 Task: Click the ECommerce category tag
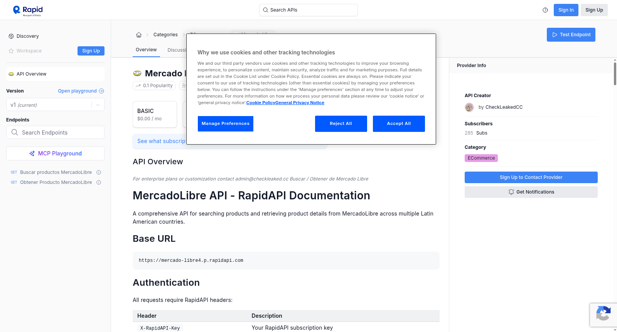pyautogui.click(x=481, y=158)
